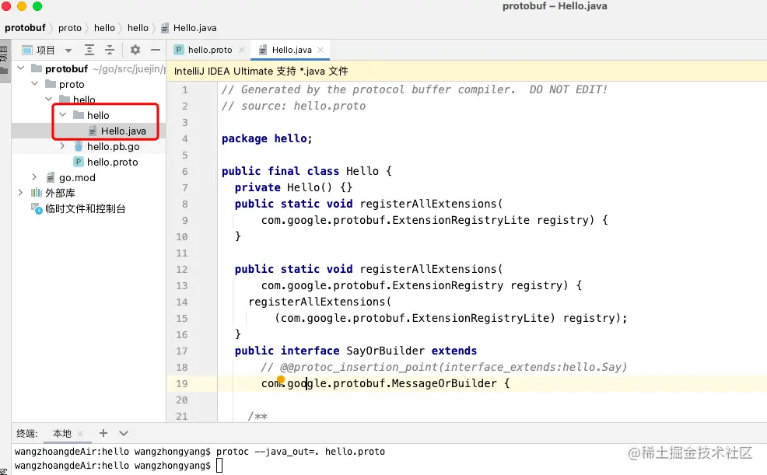Click the file icon on Hello.java tab
Viewport: 767px width, 475px height.
263,50
